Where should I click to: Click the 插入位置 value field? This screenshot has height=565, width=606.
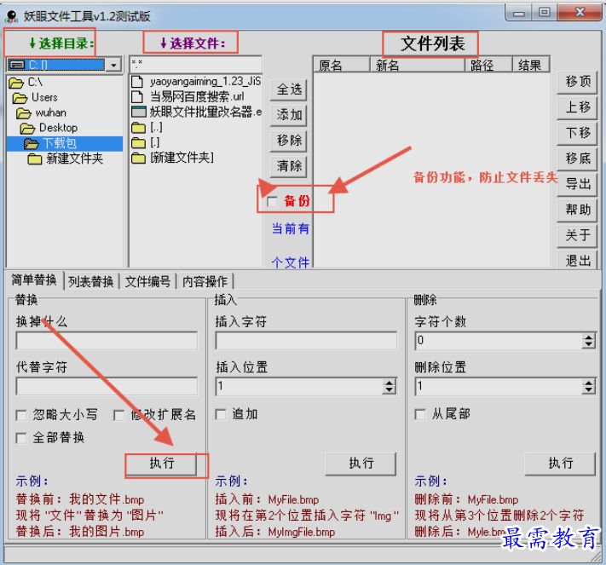[x=299, y=386]
